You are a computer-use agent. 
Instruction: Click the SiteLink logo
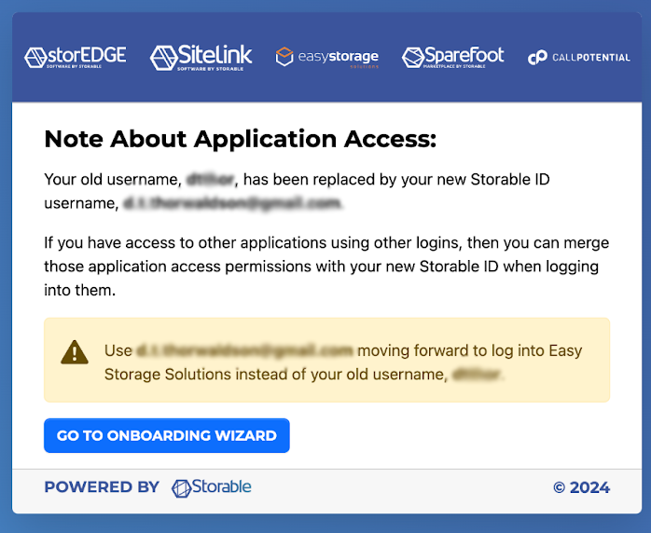coord(201,57)
